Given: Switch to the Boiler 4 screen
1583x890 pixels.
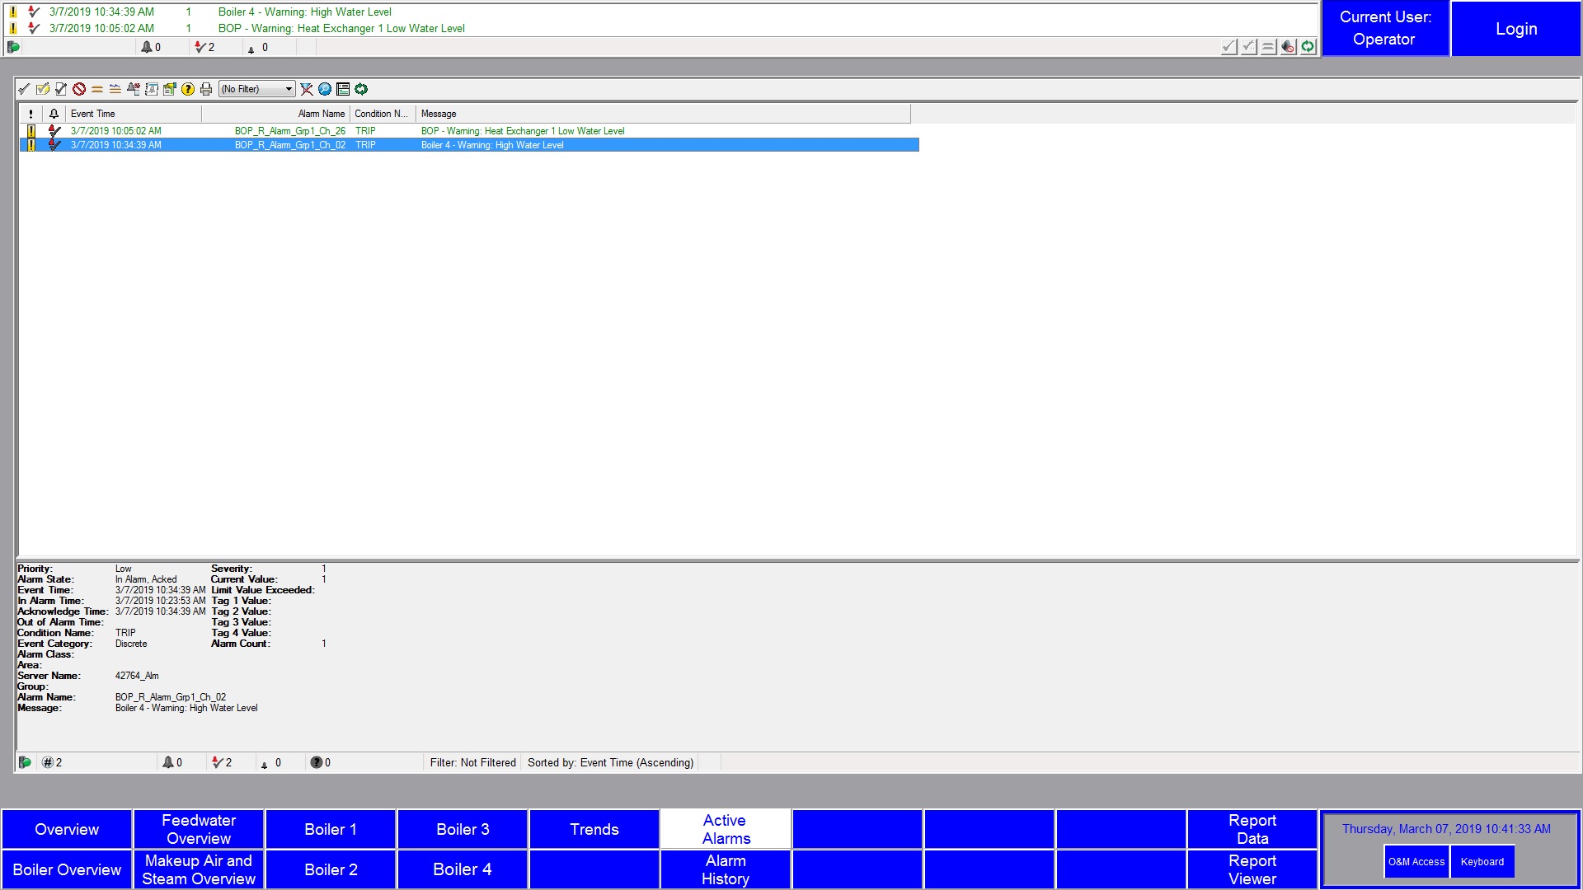Looking at the screenshot, I should coord(462,869).
